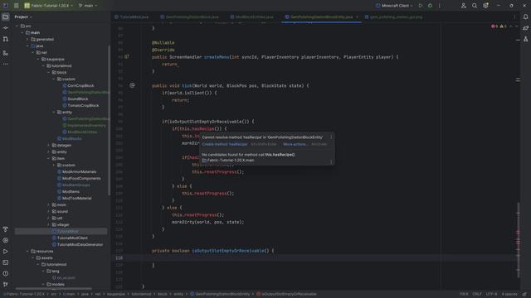Expand the models folder
The height and width of the screenshot is (298, 531).
(43, 284)
